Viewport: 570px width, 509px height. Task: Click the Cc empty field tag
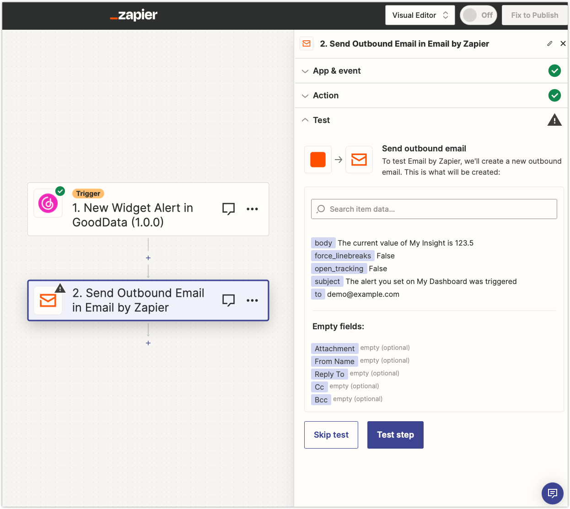click(319, 387)
